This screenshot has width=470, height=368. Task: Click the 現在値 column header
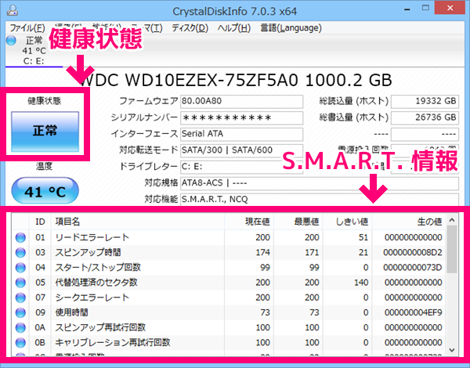pyautogui.click(x=249, y=222)
